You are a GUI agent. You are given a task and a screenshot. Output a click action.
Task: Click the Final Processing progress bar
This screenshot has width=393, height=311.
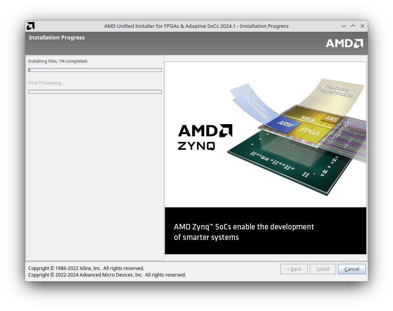[95, 91]
